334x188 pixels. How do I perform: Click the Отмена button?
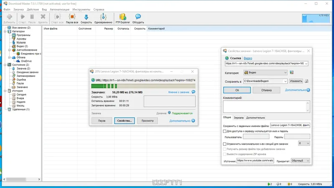click(266, 90)
